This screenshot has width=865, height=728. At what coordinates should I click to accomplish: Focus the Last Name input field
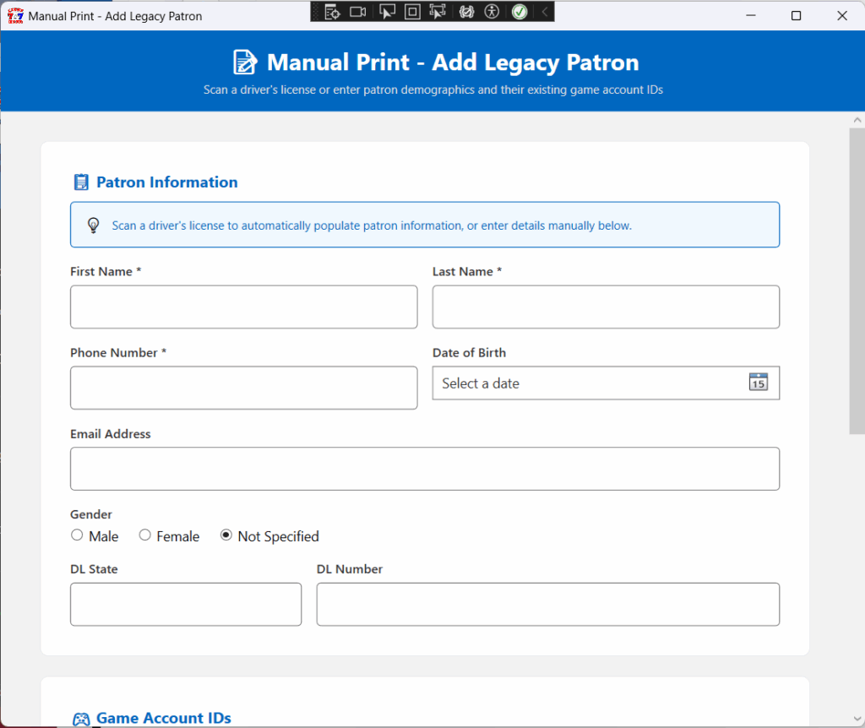pos(606,307)
